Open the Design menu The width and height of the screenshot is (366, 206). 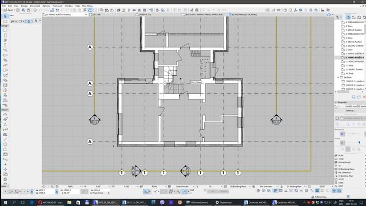tap(24, 6)
